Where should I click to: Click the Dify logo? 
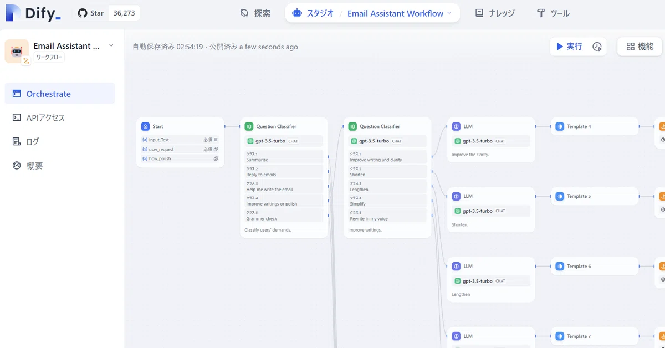click(33, 13)
